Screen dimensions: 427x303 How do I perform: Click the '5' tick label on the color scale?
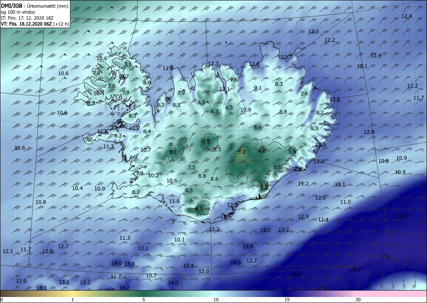[x=143, y=300]
